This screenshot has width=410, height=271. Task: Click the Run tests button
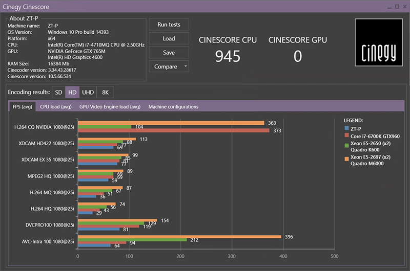(169, 25)
